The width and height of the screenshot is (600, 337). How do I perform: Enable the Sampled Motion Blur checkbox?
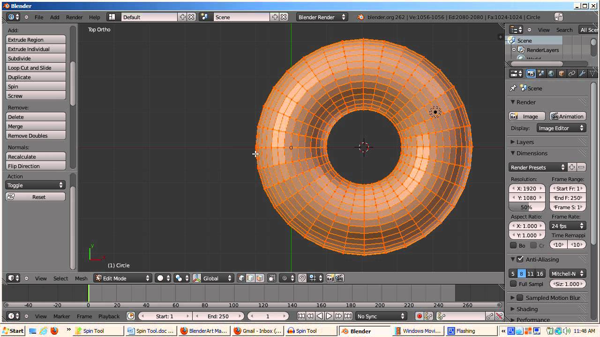pos(520,298)
